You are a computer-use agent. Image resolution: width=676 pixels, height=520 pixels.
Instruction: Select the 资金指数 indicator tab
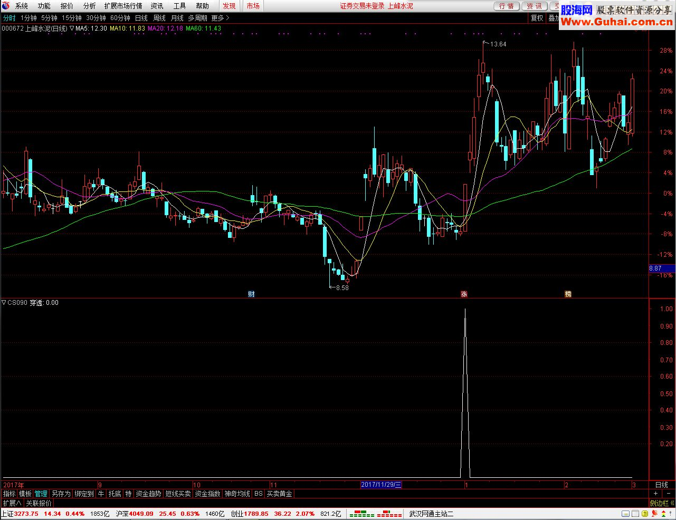point(207,494)
